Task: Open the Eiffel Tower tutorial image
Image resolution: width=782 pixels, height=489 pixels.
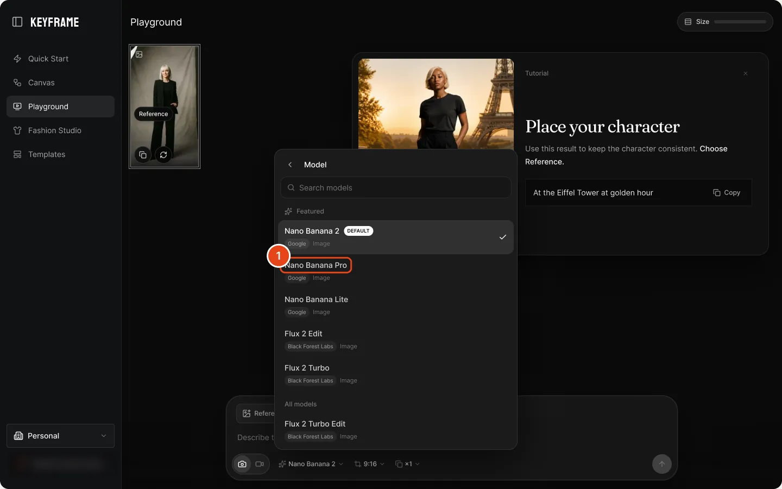Action: (x=436, y=104)
